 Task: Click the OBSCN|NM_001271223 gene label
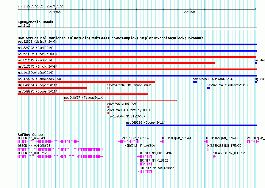click(34, 153)
